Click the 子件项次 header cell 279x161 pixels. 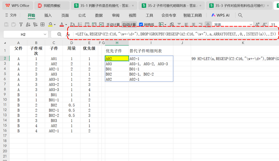[x=36, y=51]
